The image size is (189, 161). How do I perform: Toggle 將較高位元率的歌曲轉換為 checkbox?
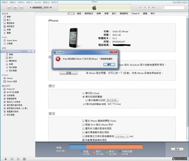coord(83,136)
